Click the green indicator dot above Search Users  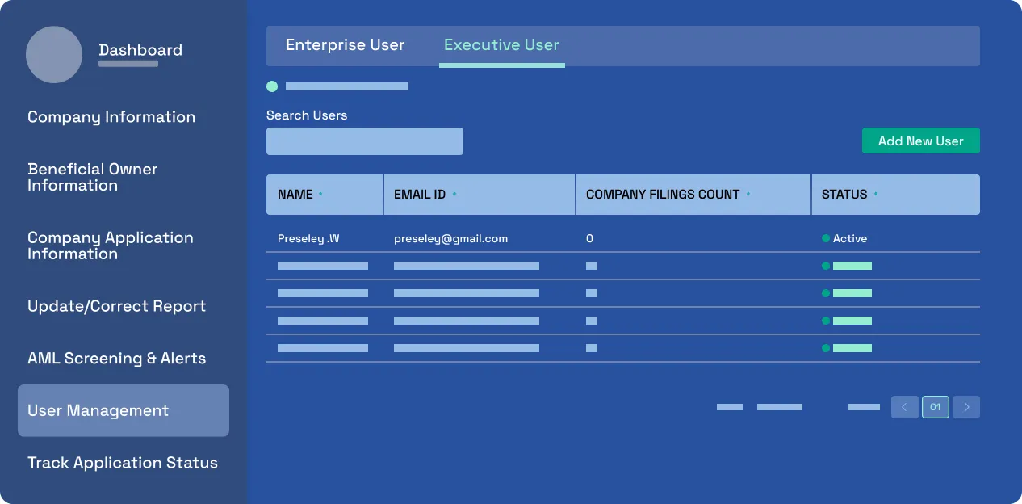pos(272,86)
